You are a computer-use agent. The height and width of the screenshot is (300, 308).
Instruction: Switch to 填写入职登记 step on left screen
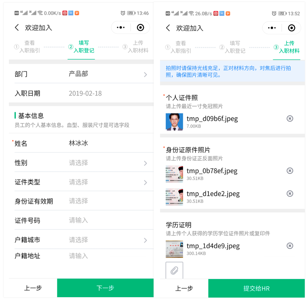click(x=81, y=47)
